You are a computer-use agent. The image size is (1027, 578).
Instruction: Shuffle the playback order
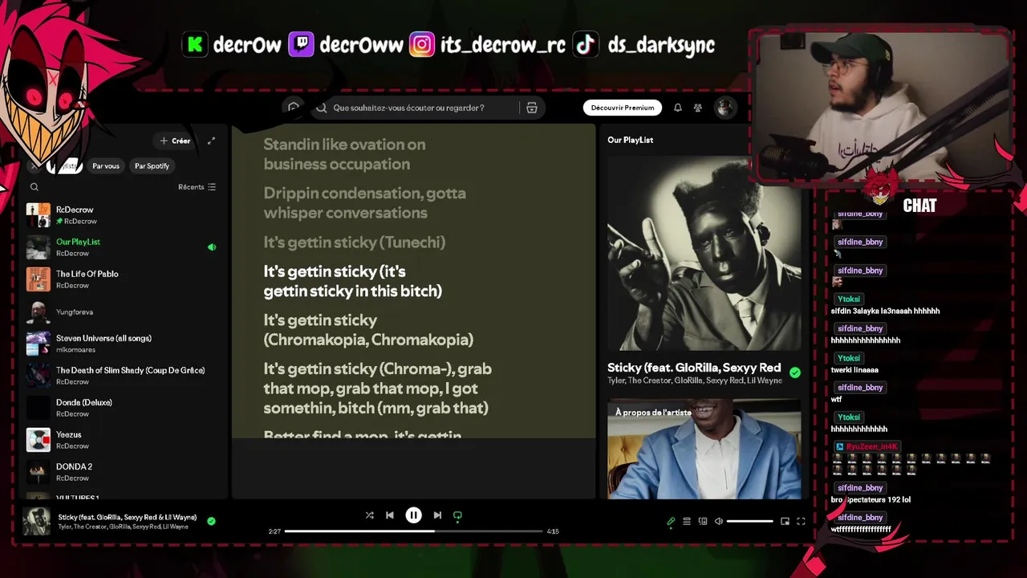coord(370,515)
